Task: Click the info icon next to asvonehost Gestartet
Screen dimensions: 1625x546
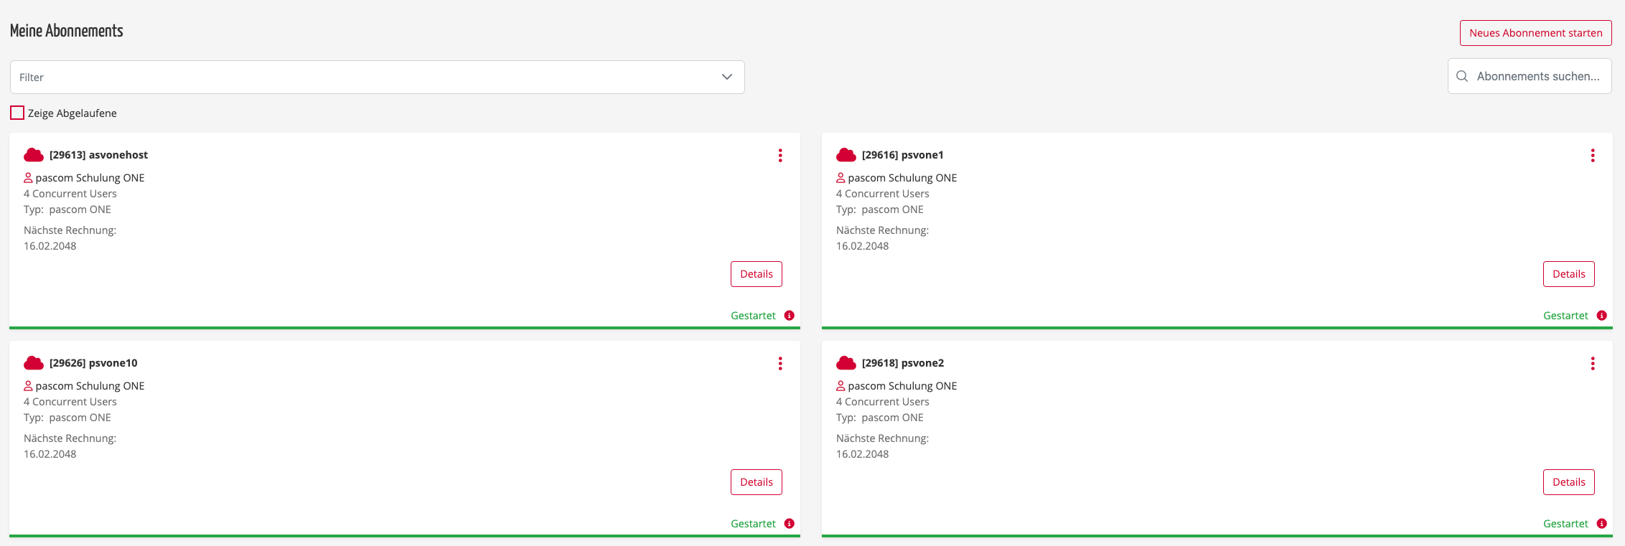Action: coord(790,316)
